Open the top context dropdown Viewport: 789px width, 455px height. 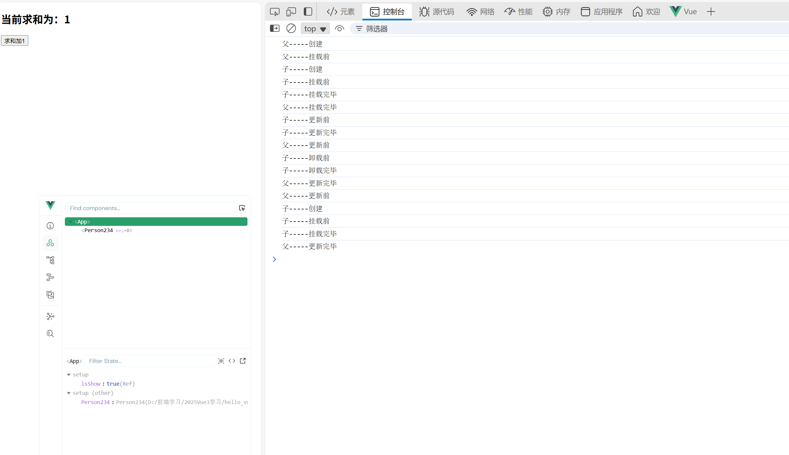pos(315,29)
